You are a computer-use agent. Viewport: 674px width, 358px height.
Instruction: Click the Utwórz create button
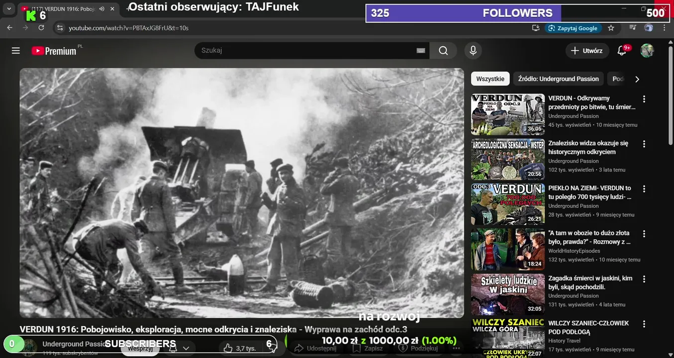587,51
